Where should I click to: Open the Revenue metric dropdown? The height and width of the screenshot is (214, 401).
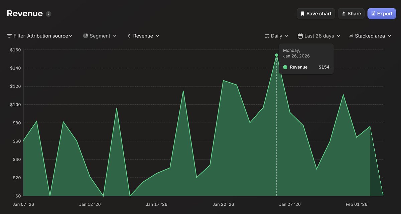pyautogui.click(x=144, y=36)
